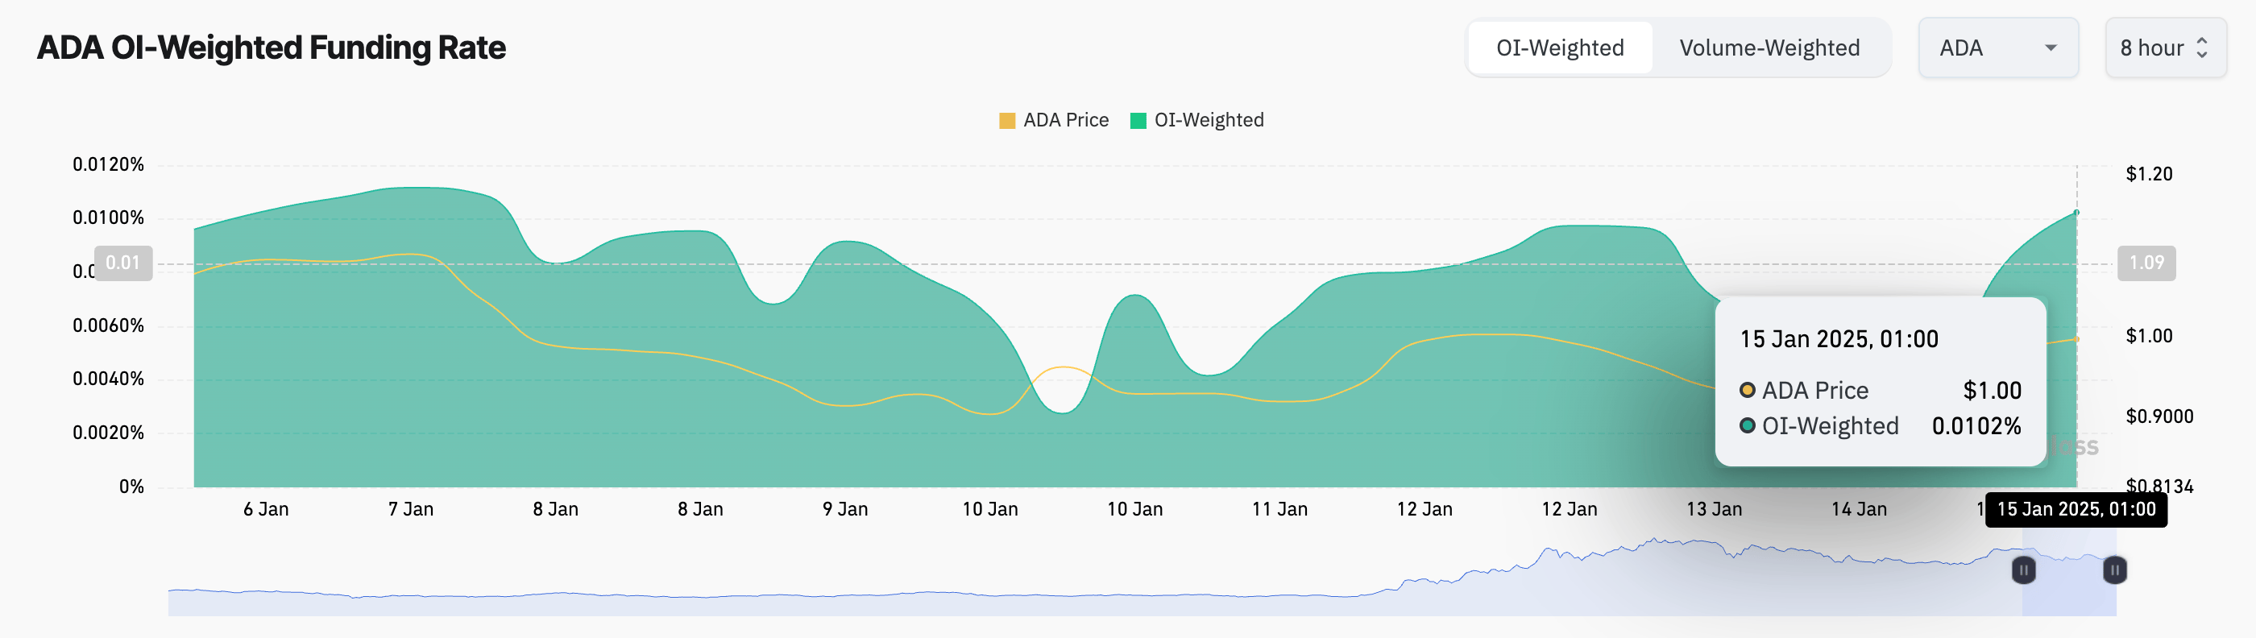The width and height of the screenshot is (2256, 638).
Task: Open the 8 hour interval selector
Action: tap(2163, 48)
